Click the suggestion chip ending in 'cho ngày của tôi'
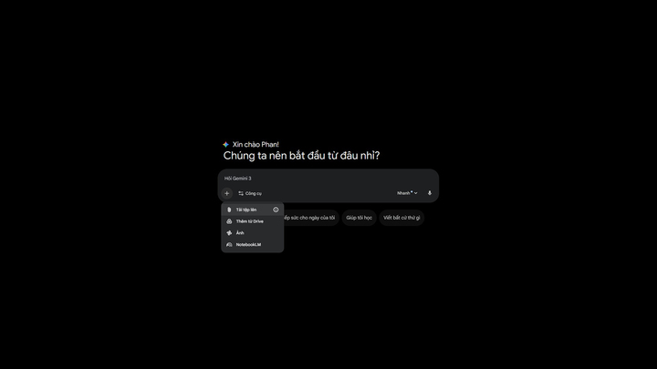This screenshot has height=369, width=657. tap(310, 218)
